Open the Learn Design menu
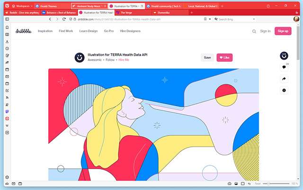The width and height of the screenshot is (303, 190). 89,31
